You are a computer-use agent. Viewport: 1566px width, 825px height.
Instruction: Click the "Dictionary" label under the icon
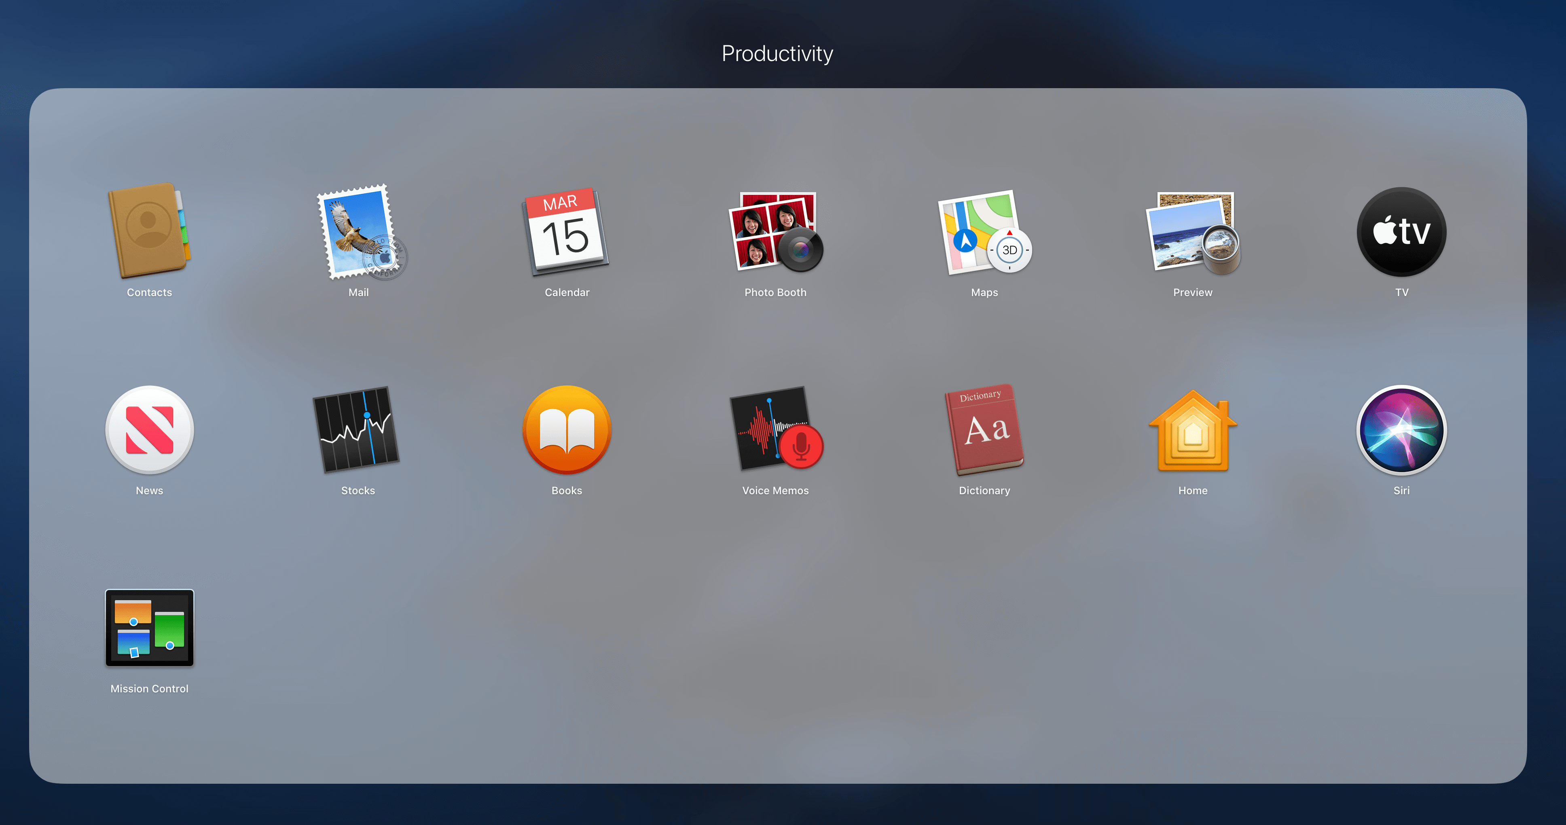(x=984, y=491)
